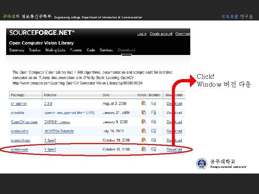Click Download link for opencv-win
The image size is (259, 194).
(174, 149)
